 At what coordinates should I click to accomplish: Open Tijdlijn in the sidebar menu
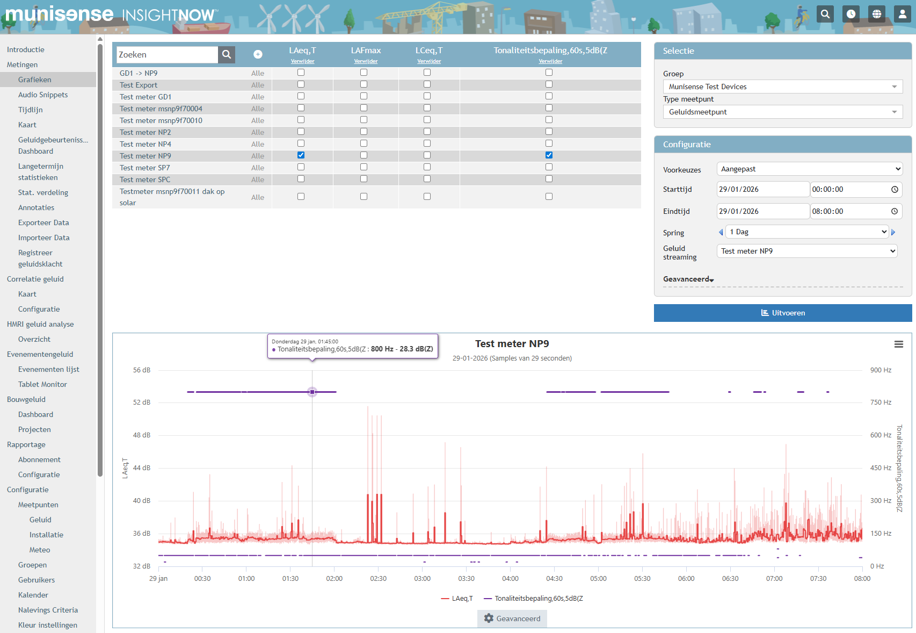tap(30, 110)
